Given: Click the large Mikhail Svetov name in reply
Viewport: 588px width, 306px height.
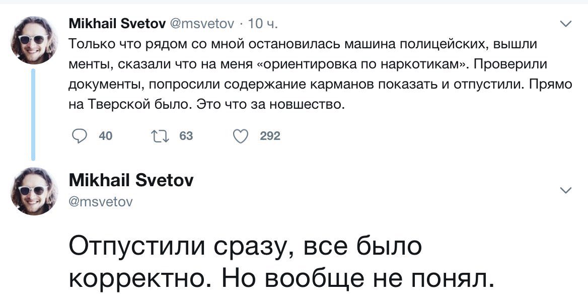Looking at the screenshot, I should point(130,180).
